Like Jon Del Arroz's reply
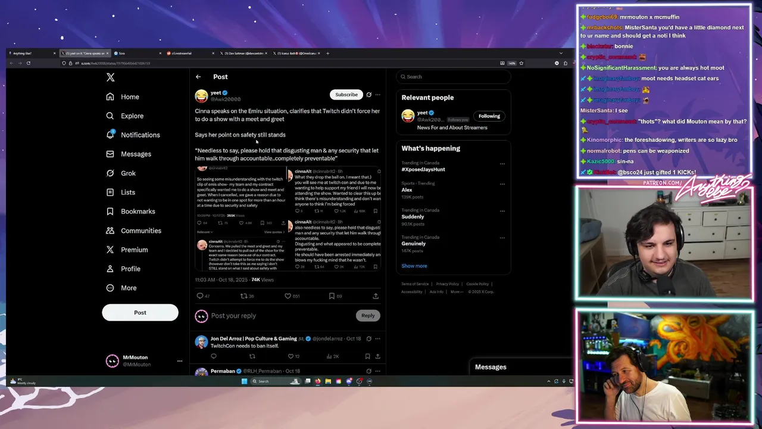 coord(291,356)
